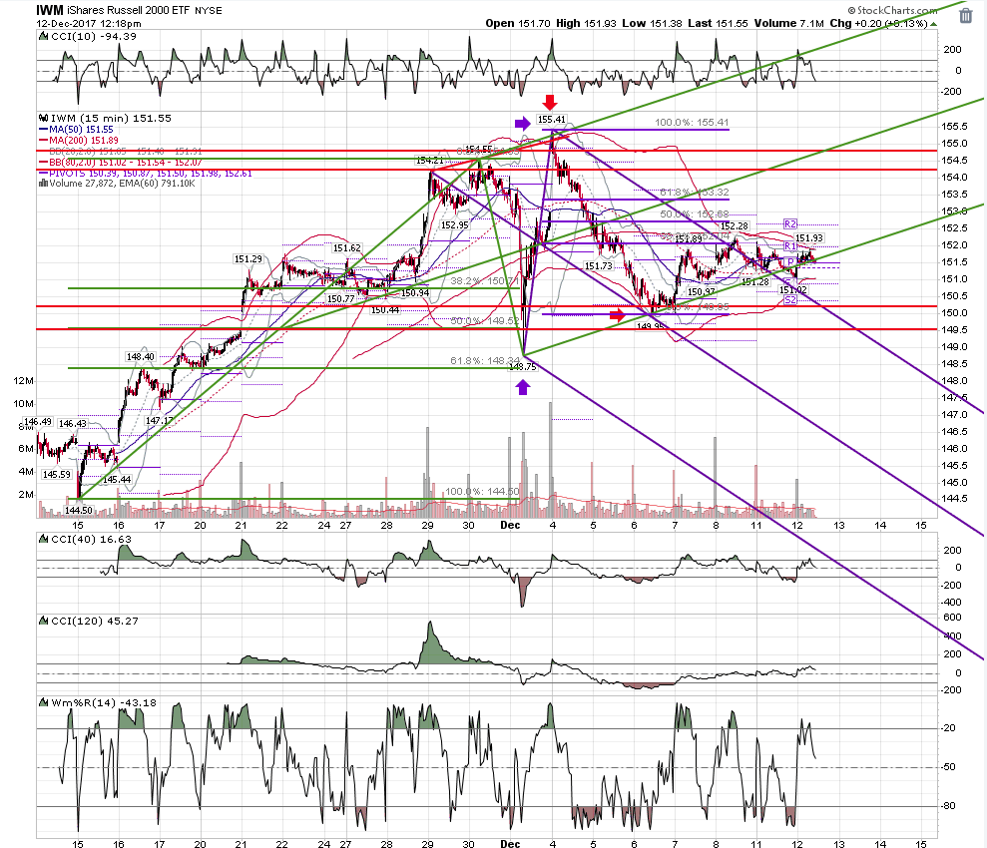Click the candlestick icon beside IWM (15 min)

(44, 118)
